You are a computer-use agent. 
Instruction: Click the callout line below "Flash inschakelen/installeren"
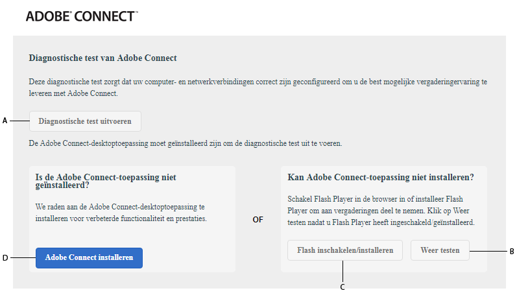point(343,271)
